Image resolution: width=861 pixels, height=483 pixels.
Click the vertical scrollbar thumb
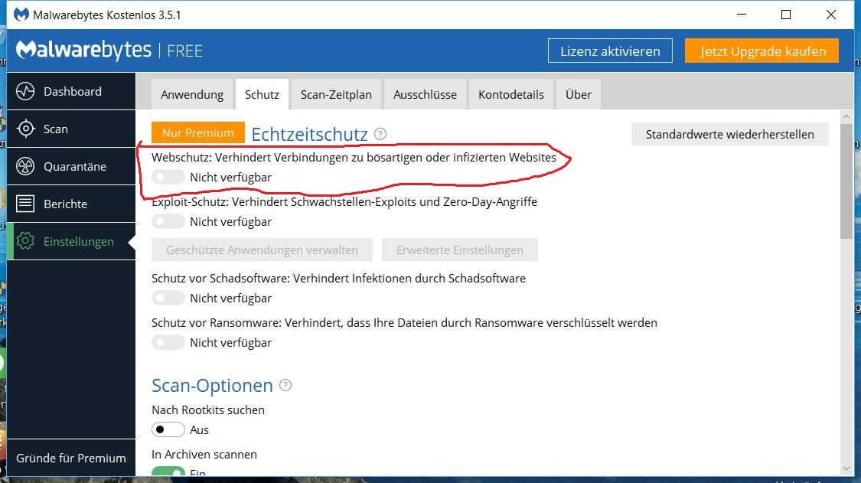pyautogui.click(x=846, y=181)
